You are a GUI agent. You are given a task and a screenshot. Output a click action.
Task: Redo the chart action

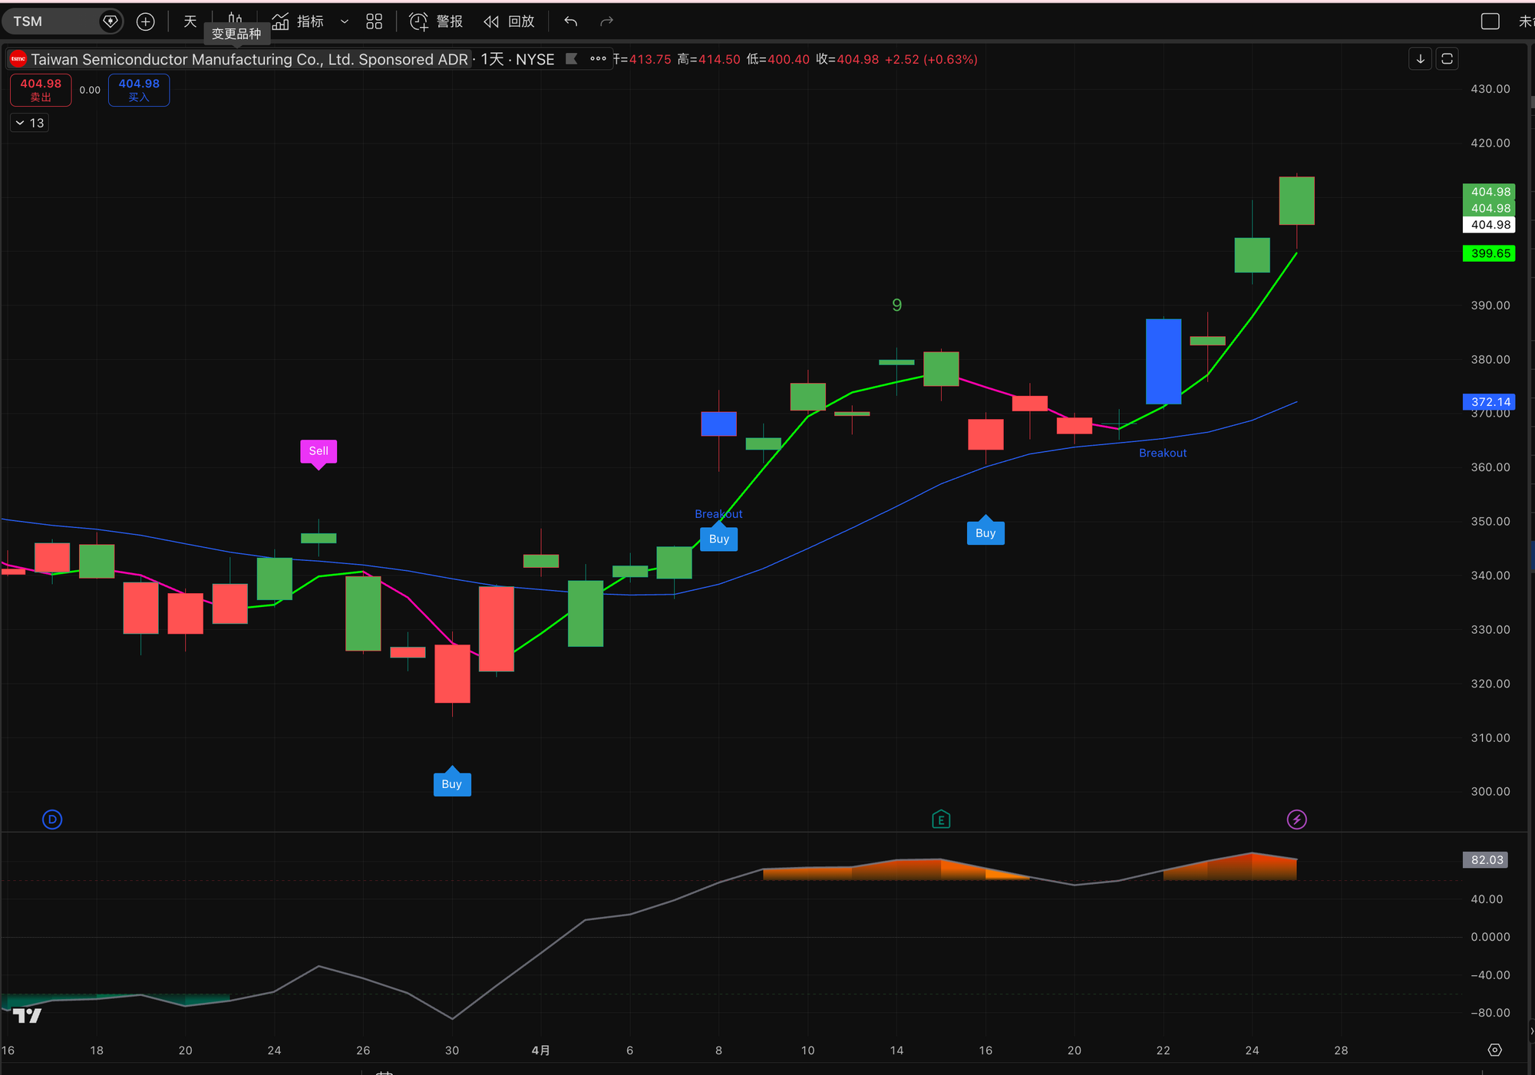[606, 21]
